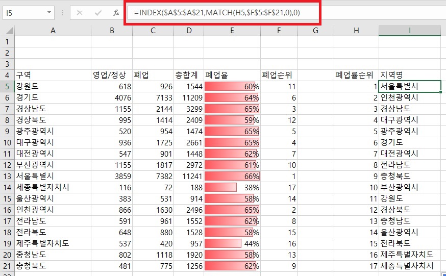Click header cell 폐업순위
The height and width of the screenshot is (276, 446).
pos(279,76)
